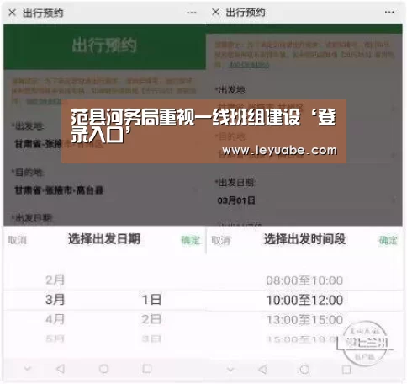Tap the right Android recents square
This screenshot has width=407, height=384.
[346, 370]
